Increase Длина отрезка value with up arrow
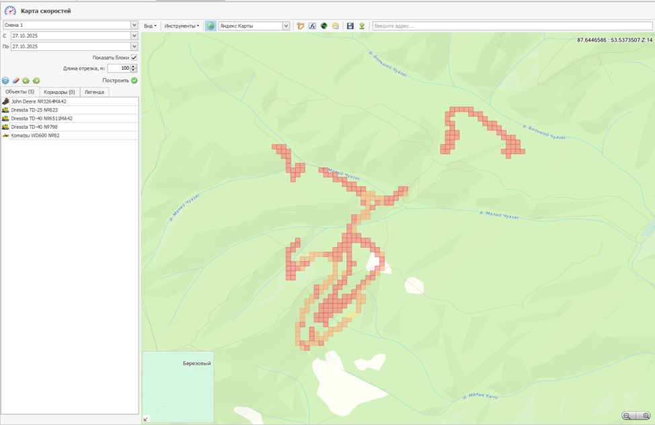Viewport: 655px width, 425px height. click(134, 66)
